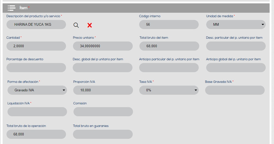Screen dimensions: 274x144
Task: Select the Total bruto del ítem field
Action: pos(169,46)
